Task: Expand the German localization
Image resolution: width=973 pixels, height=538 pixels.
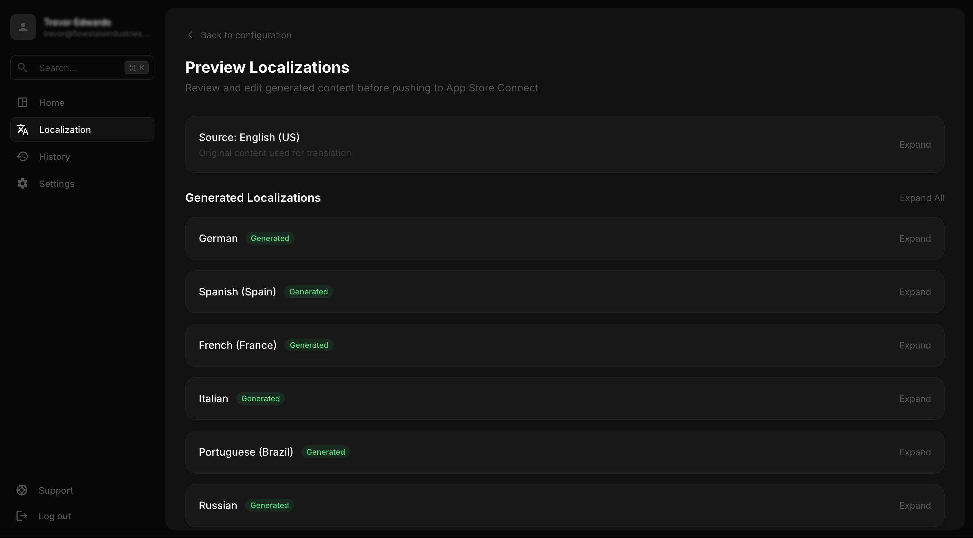Action: pyautogui.click(x=914, y=238)
